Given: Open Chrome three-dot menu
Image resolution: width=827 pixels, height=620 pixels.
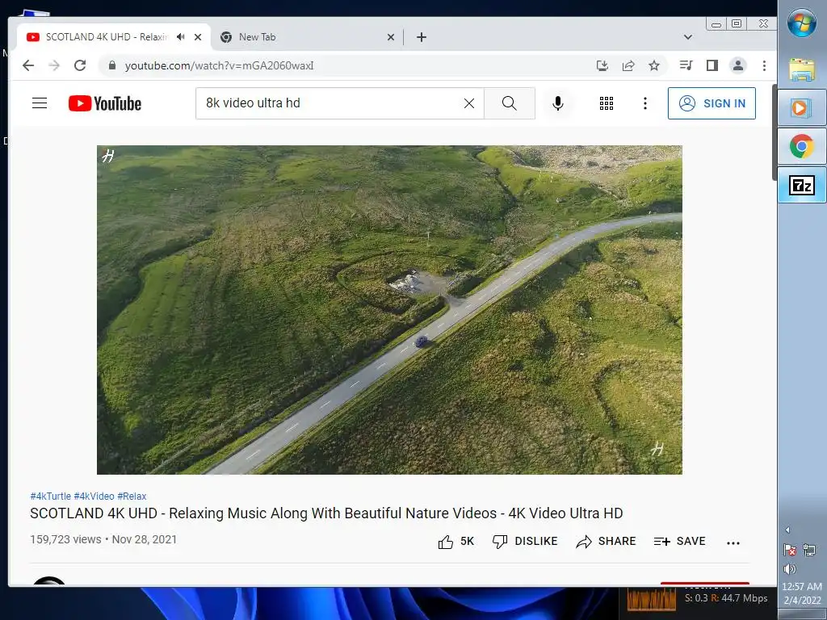Looking at the screenshot, I should tap(764, 65).
